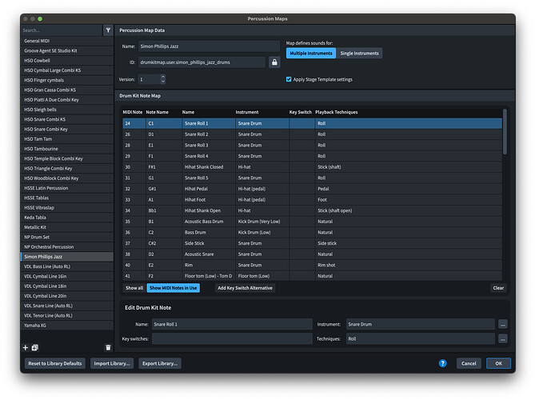Click the lock icon next to the ID field

point(274,62)
